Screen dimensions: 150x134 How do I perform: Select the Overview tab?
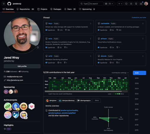pos(8,9)
